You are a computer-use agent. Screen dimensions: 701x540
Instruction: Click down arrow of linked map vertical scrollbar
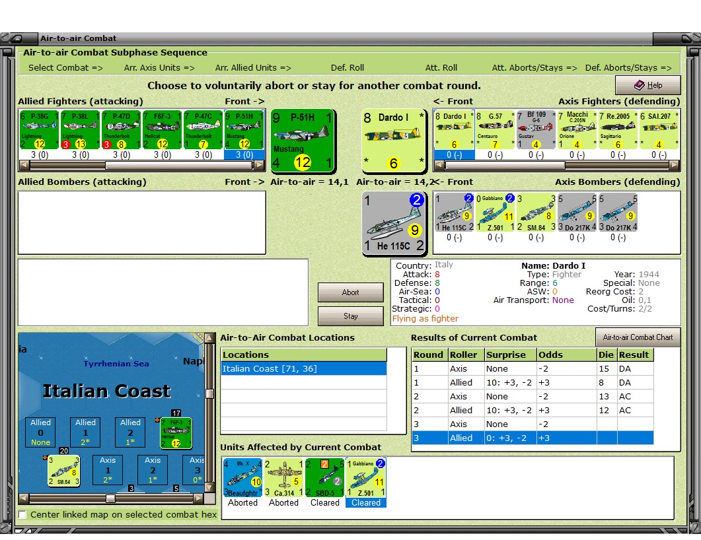[x=209, y=488]
